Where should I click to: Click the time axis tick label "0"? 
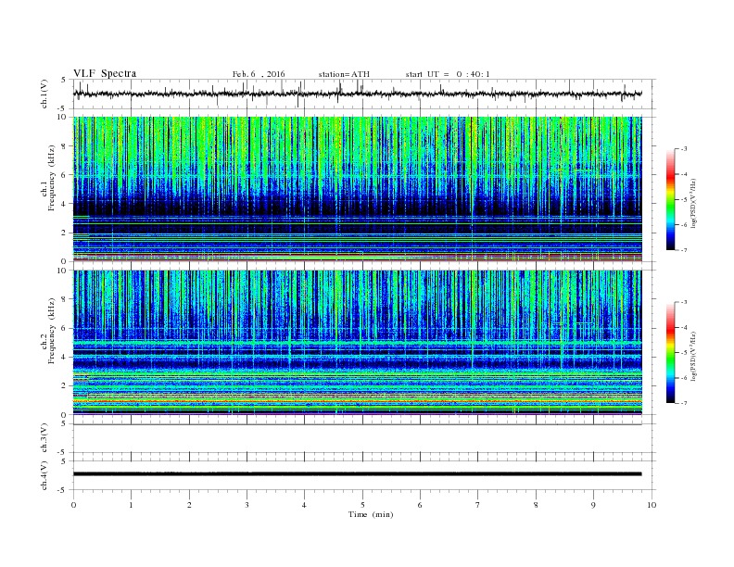click(73, 505)
